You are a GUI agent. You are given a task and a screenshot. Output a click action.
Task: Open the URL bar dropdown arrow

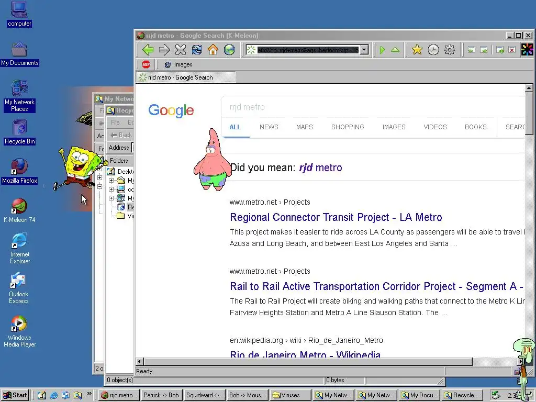364,50
